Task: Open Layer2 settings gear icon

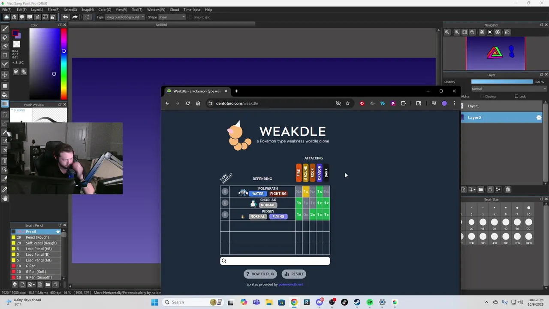Action: pos(539,118)
